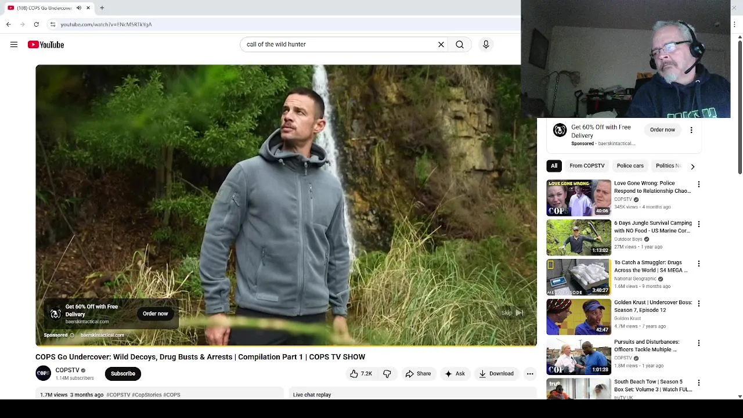743x418 pixels.
Task: Clear the search box text
Action: [441, 45]
